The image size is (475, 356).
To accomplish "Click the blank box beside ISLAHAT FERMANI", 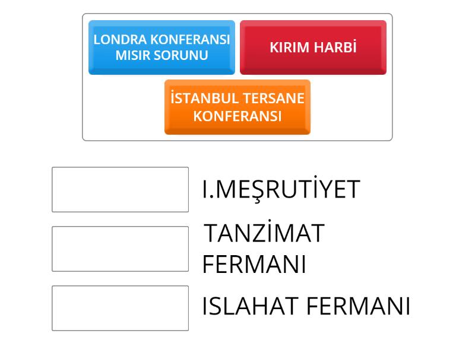I will [x=121, y=308].
